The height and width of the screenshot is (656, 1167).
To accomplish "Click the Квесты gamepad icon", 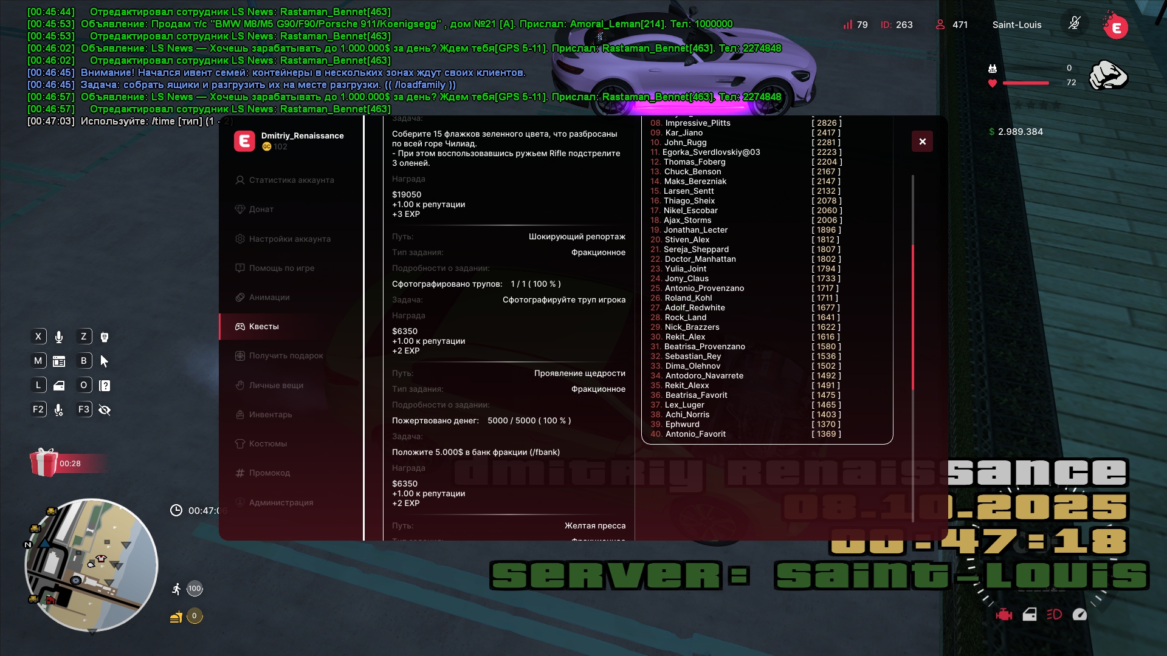I will [x=240, y=326].
